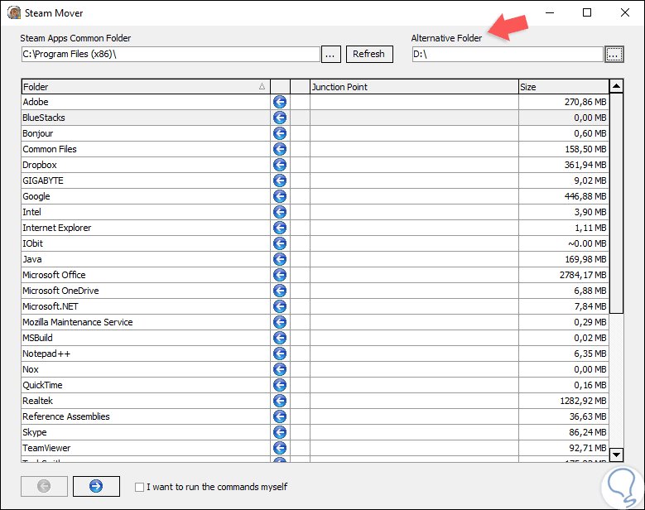Viewport: 645px width, 510px height.
Task: Click the blue arrow icon in Google row
Action: (280, 196)
